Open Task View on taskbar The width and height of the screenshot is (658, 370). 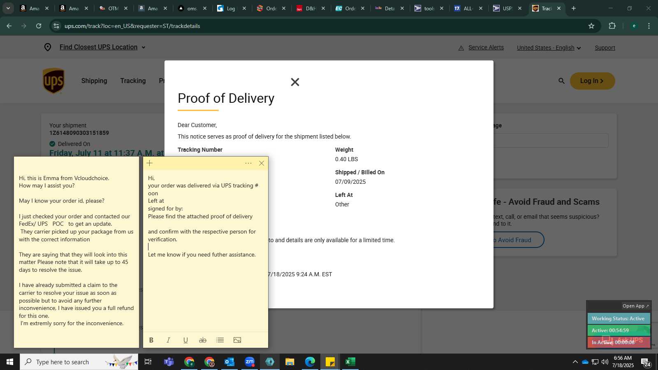(x=148, y=362)
